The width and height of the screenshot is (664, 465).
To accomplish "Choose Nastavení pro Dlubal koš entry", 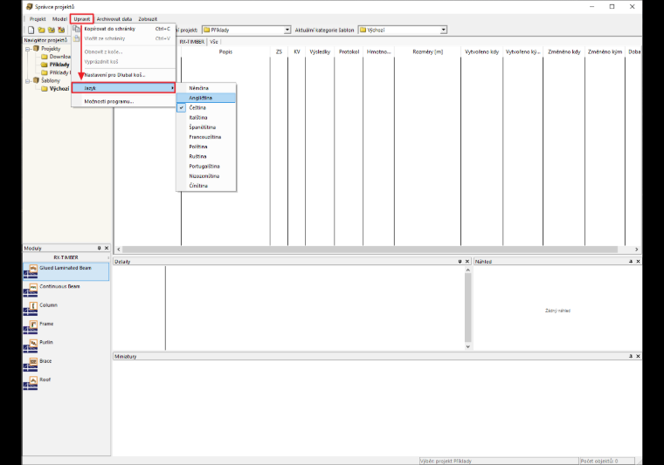I will pyautogui.click(x=123, y=75).
